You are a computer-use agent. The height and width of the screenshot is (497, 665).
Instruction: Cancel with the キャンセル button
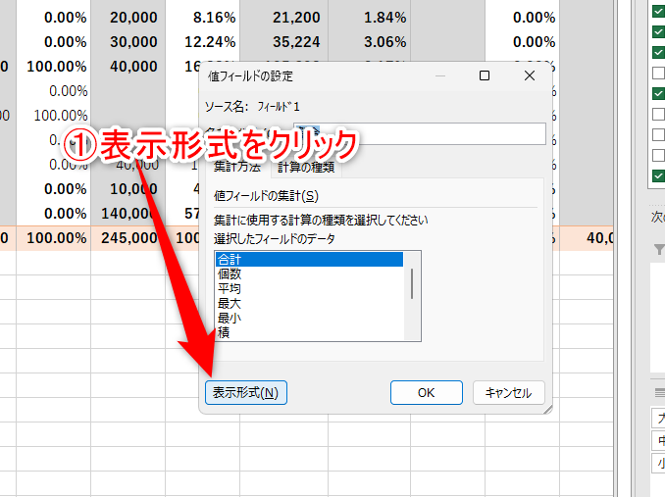point(508,392)
